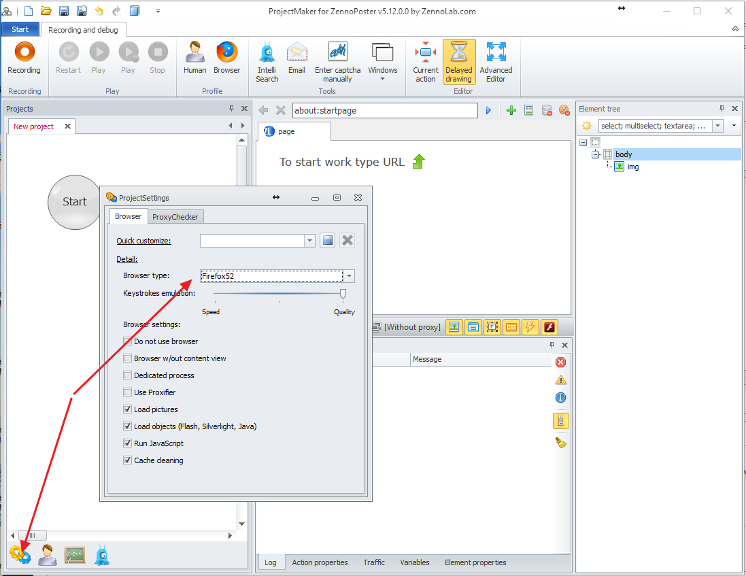The height and width of the screenshot is (576, 746).
Task: Open the element filter dropdown
Action: point(717,126)
